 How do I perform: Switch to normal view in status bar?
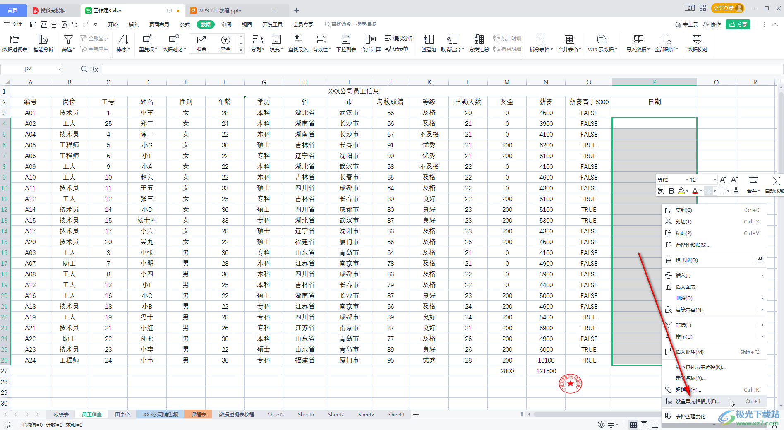tap(633, 425)
